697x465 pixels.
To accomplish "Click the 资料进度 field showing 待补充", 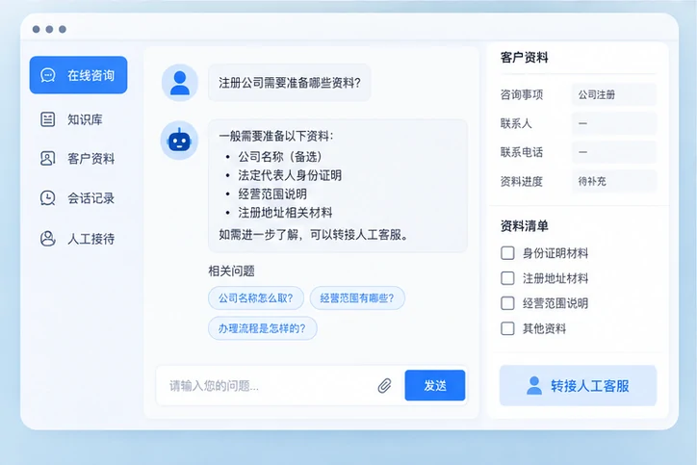I will (613, 181).
